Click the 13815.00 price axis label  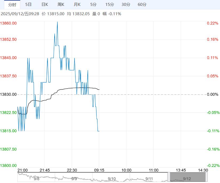tap(8, 131)
